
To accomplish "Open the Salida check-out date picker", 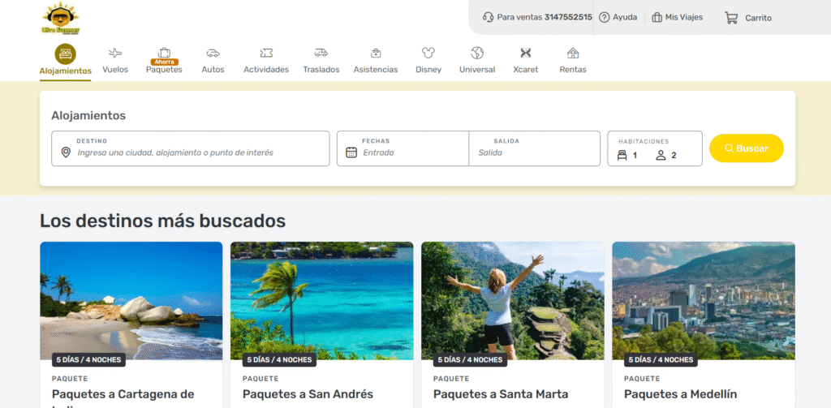I will (x=534, y=148).
